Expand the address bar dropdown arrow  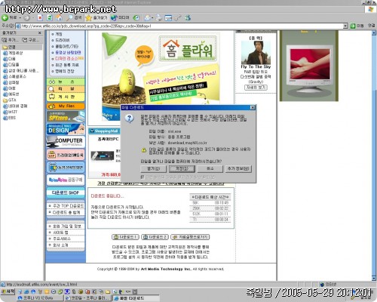pos(345,26)
